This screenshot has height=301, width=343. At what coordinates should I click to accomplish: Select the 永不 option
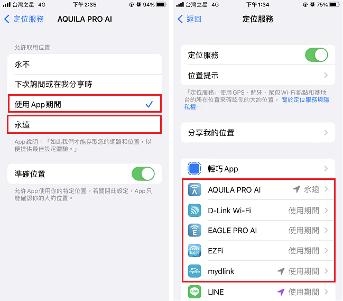(x=85, y=64)
